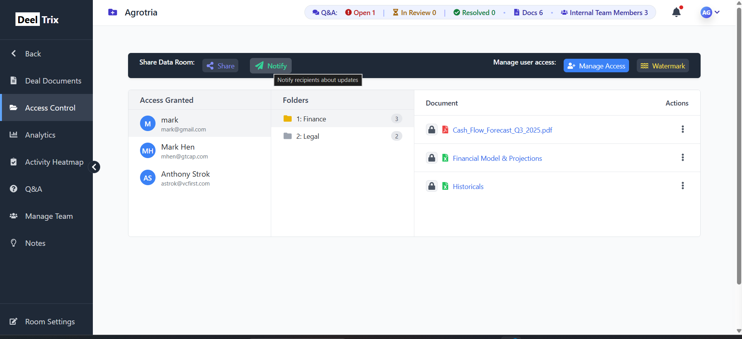742x339 pixels.
Task: Select user Anthony Strok avatar
Action: point(147,178)
